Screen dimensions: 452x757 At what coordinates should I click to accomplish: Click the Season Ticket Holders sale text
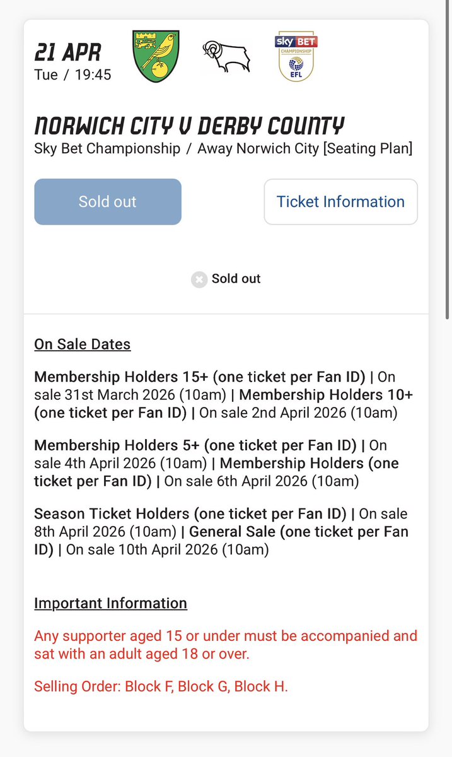coord(190,513)
